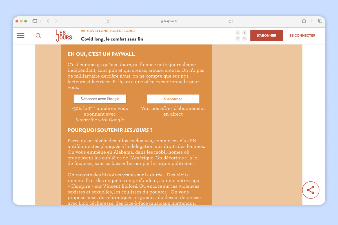The height and width of the screenshot is (225, 338).
Task: Reload the lesjours.fr page
Action: tap(230, 21)
